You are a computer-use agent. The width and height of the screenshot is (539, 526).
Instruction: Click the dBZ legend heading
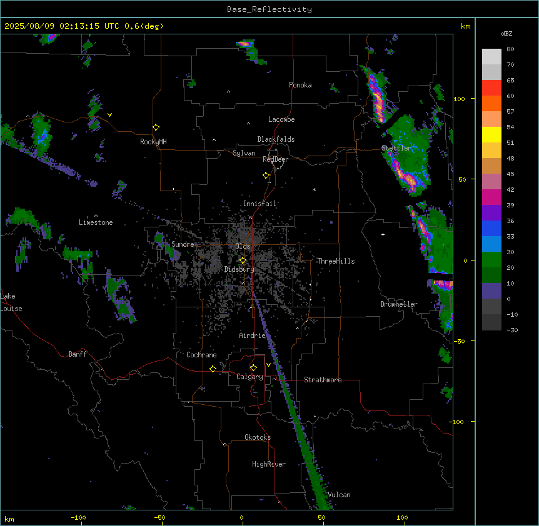pos(506,34)
